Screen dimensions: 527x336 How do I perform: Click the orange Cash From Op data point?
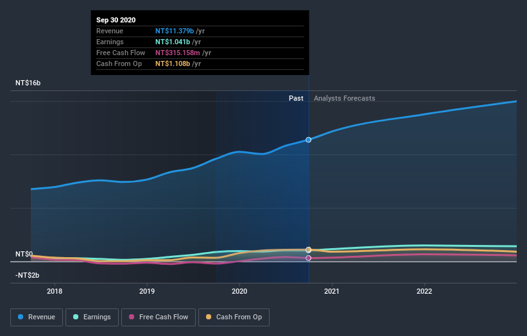pos(308,249)
